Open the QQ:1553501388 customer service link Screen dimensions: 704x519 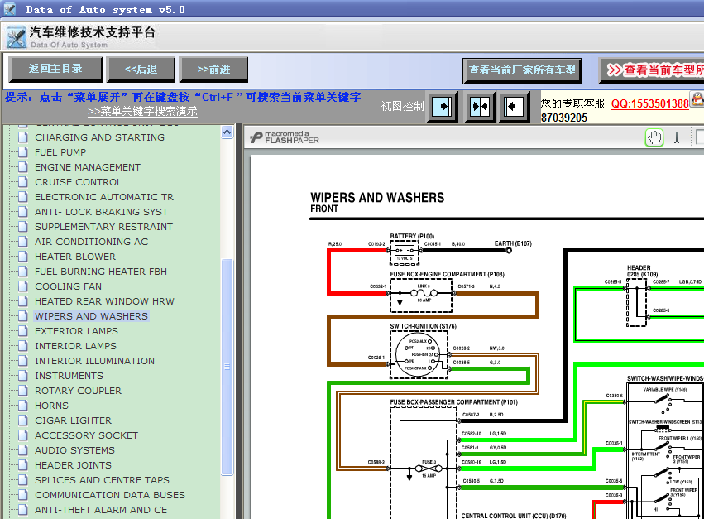tap(649, 103)
